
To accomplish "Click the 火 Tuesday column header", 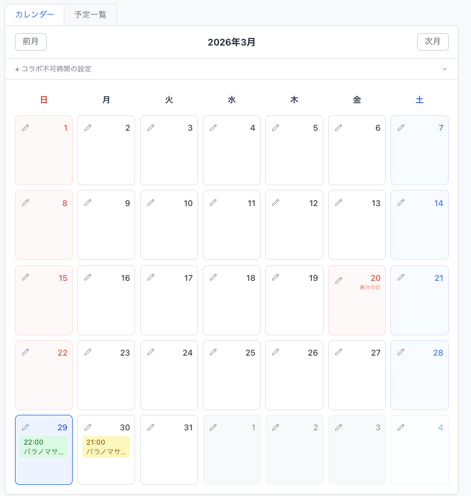I will click(169, 100).
